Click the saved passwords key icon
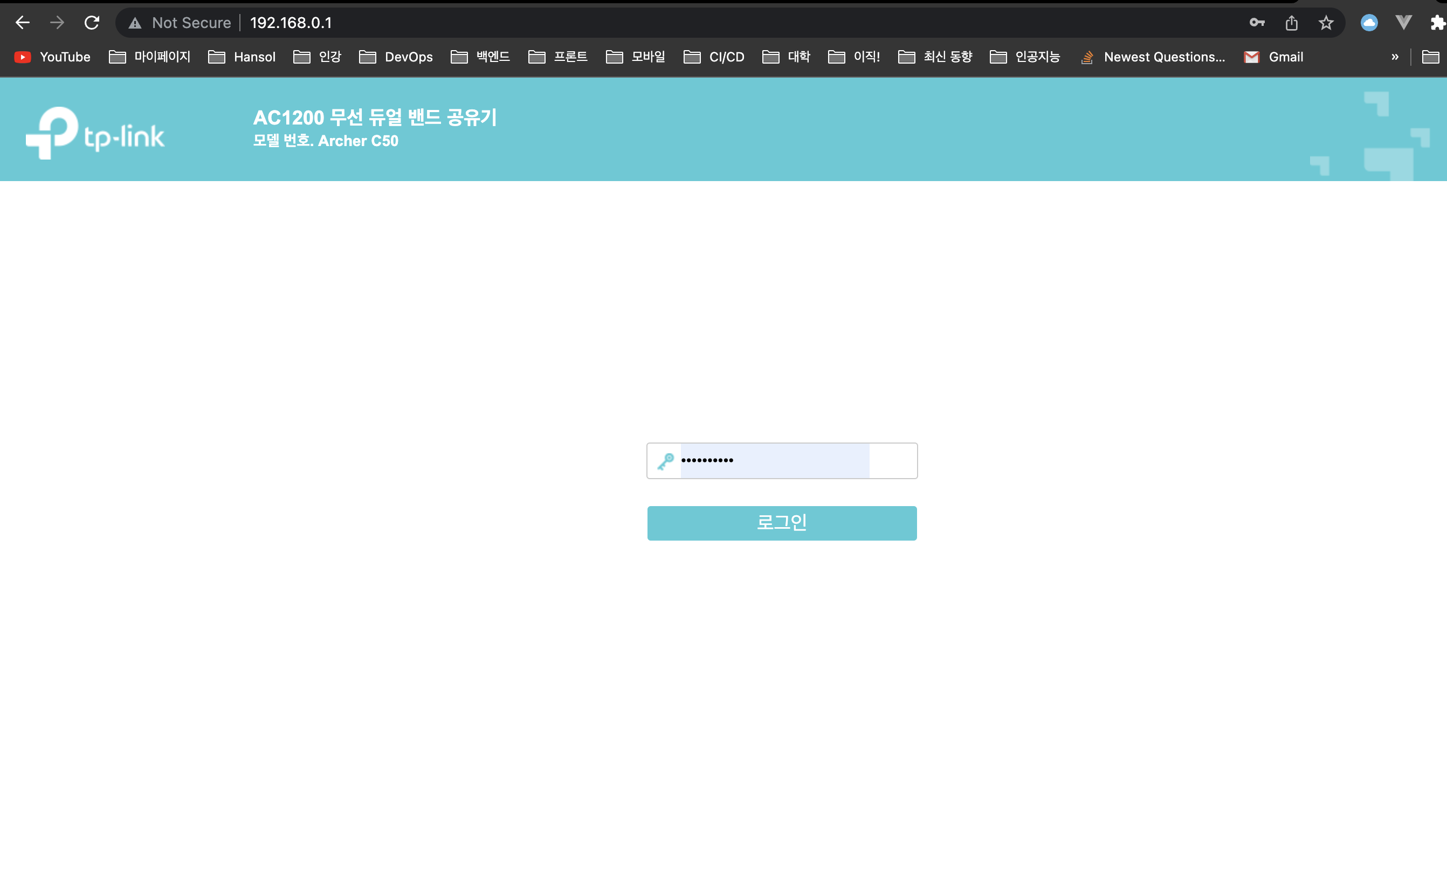This screenshot has height=871, width=1447. [1256, 23]
